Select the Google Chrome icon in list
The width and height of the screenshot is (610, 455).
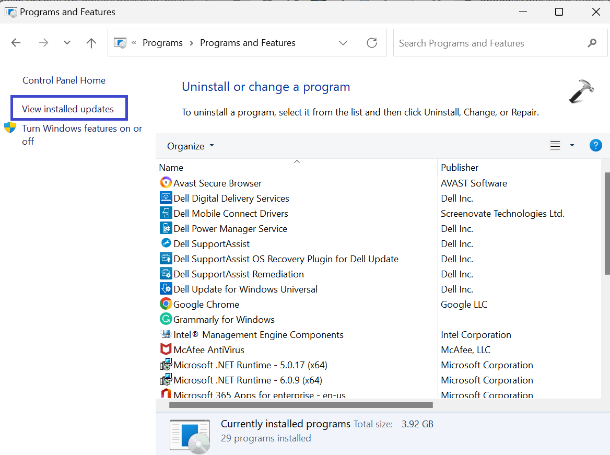pyautogui.click(x=166, y=304)
